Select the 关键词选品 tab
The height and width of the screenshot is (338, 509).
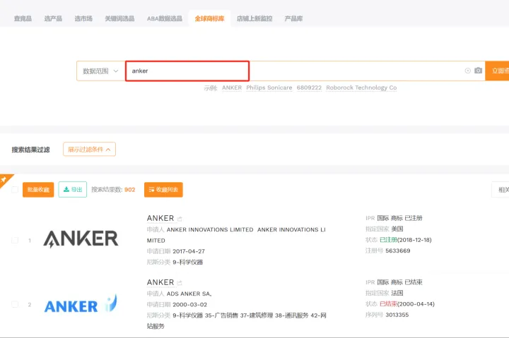coord(119,18)
